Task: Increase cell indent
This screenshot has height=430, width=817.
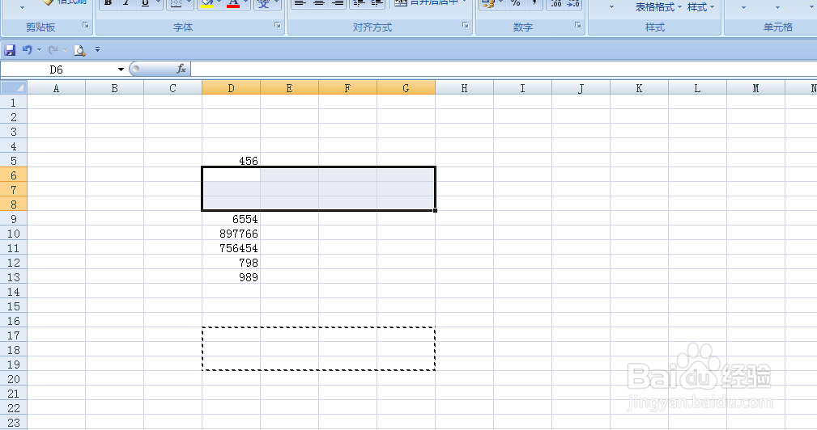Action: pyautogui.click(x=377, y=3)
